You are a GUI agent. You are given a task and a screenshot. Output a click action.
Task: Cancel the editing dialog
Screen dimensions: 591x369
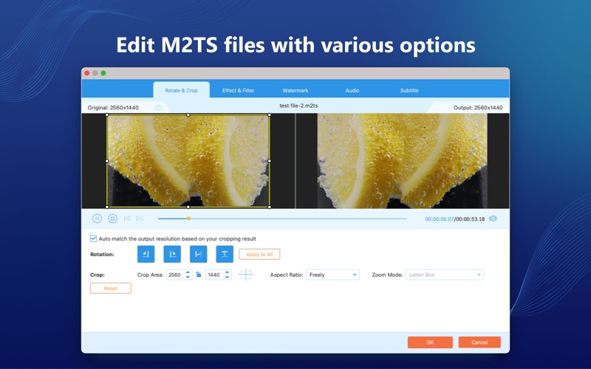click(479, 342)
